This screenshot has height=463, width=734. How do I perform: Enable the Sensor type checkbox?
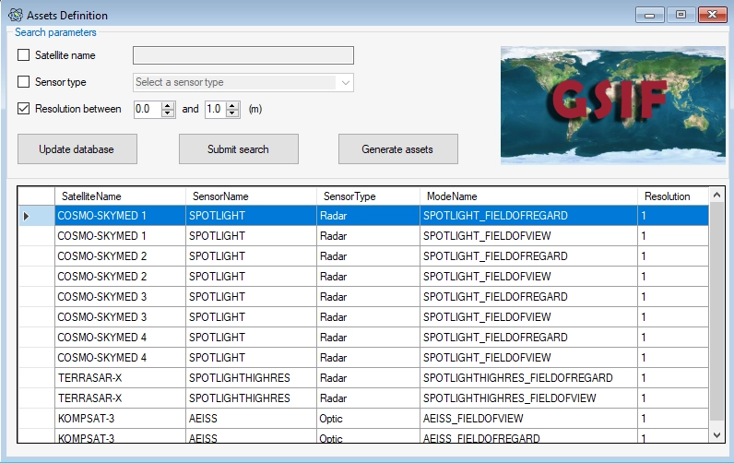(x=23, y=82)
